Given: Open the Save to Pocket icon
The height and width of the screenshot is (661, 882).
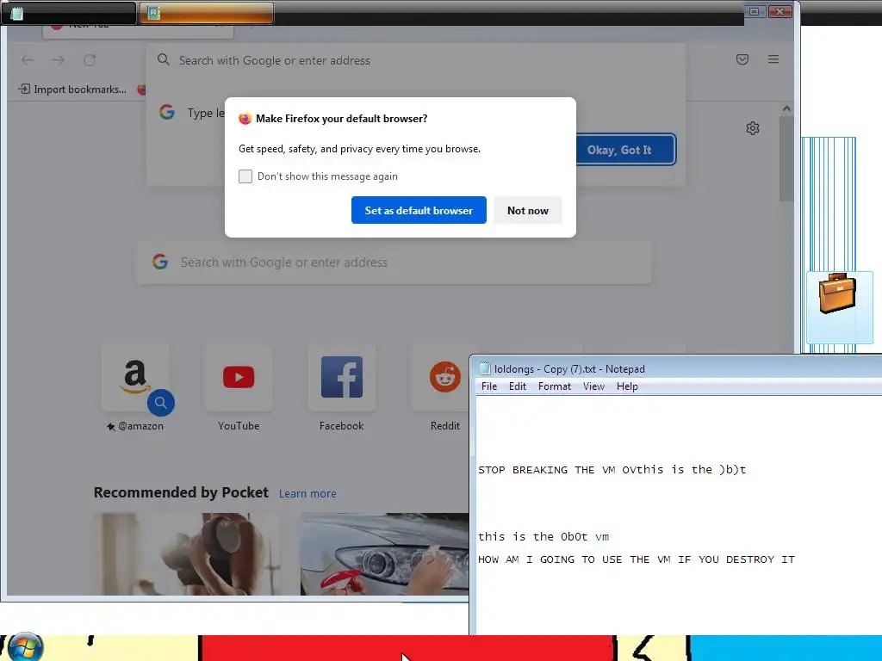Looking at the screenshot, I should pos(742,59).
